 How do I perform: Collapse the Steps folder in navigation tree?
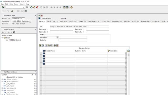(x=2, y=37)
